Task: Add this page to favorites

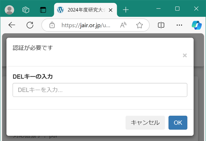Action: (139, 25)
